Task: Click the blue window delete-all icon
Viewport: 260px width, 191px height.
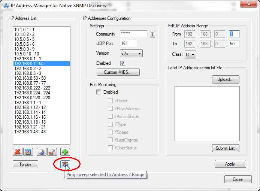Action: coord(27,152)
